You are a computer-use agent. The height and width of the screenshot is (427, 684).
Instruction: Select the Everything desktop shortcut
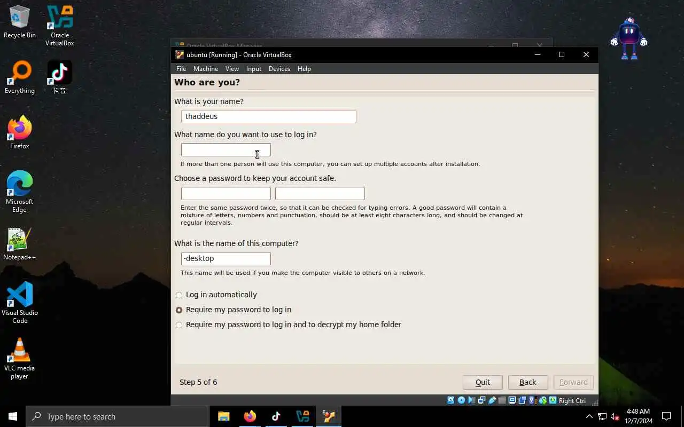20,77
